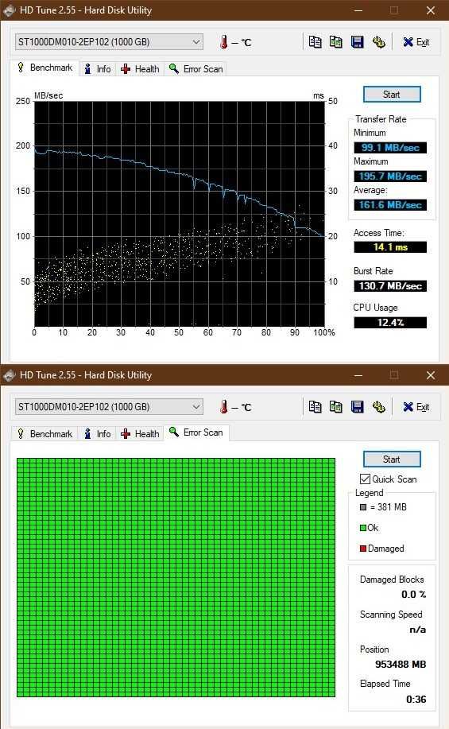Click HD Tune app icon in lower title bar
Screen dimensions: 449x729
point(10,375)
